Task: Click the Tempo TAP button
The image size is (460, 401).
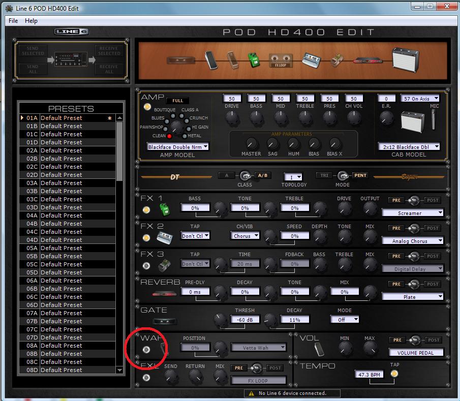Action: 394,374
